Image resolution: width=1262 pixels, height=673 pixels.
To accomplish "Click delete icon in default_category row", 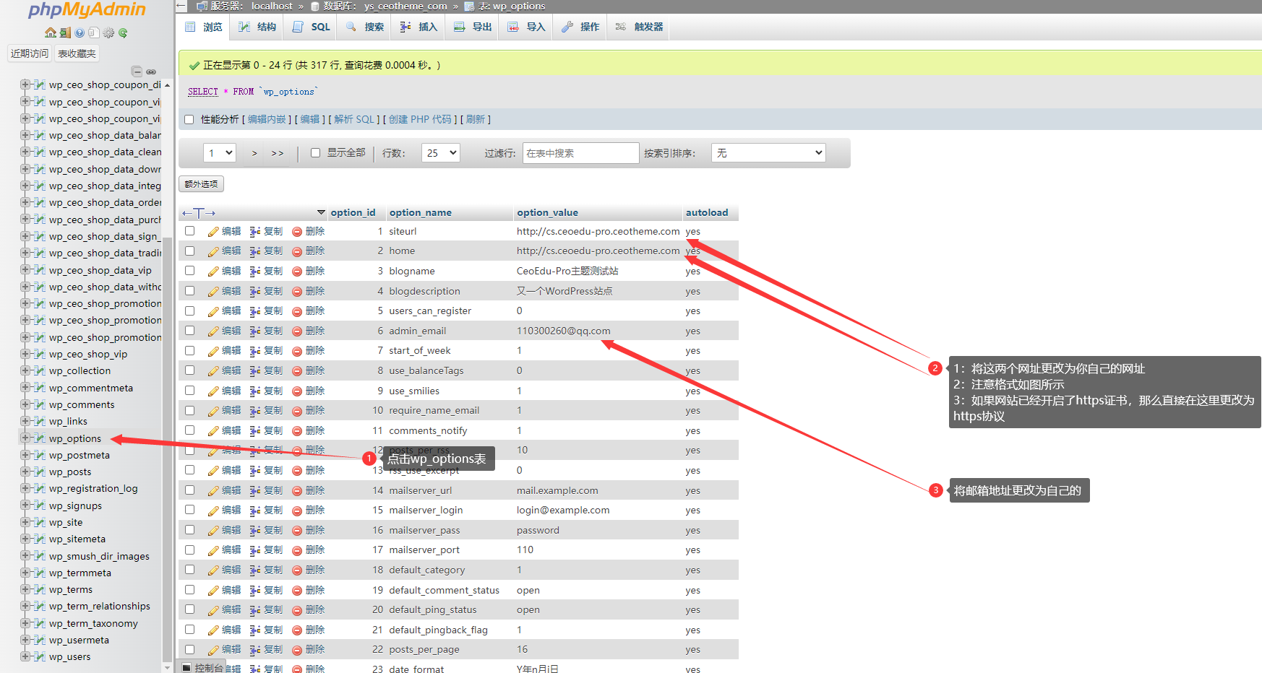I will [297, 570].
